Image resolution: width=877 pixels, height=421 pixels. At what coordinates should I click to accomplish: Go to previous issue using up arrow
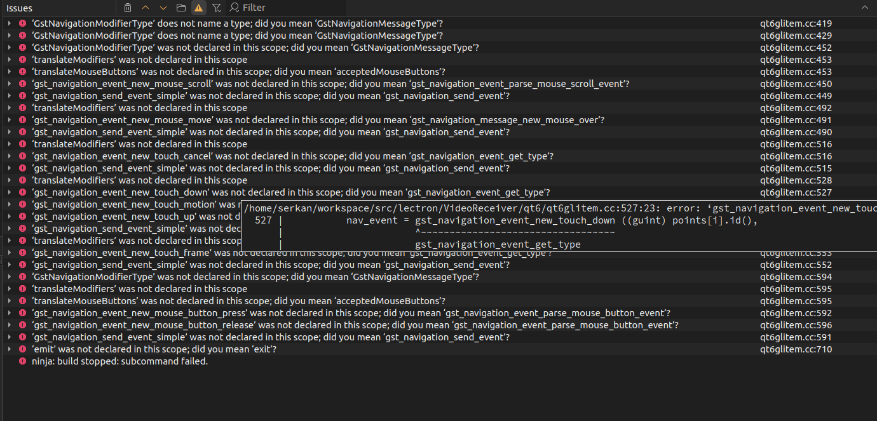(x=146, y=8)
